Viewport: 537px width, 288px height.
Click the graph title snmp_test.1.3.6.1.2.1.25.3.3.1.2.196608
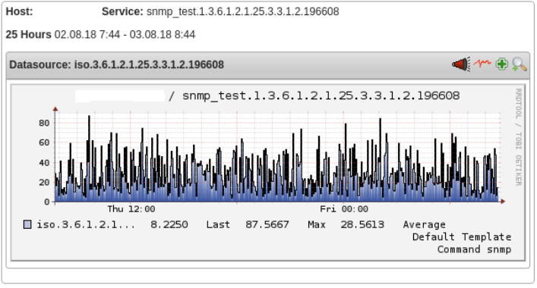click(321, 95)
